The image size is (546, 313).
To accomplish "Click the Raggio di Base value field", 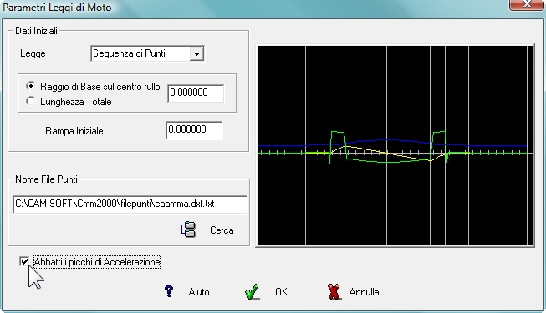I will [196, 93].
